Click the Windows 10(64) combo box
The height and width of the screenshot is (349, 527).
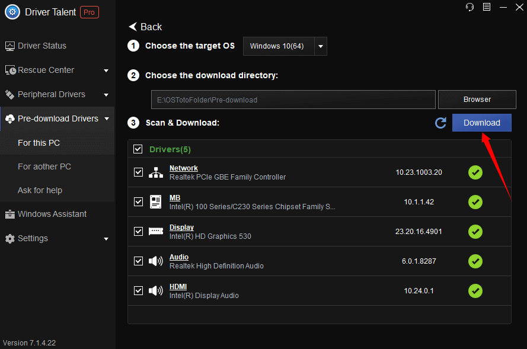[285, 46]
